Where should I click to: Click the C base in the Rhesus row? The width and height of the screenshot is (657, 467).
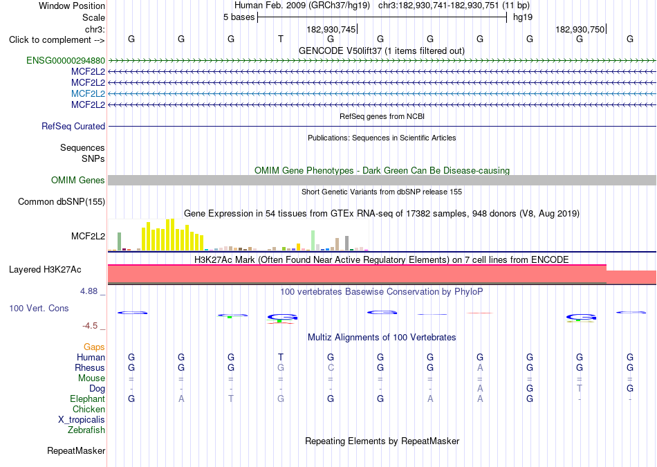point(331,367)
